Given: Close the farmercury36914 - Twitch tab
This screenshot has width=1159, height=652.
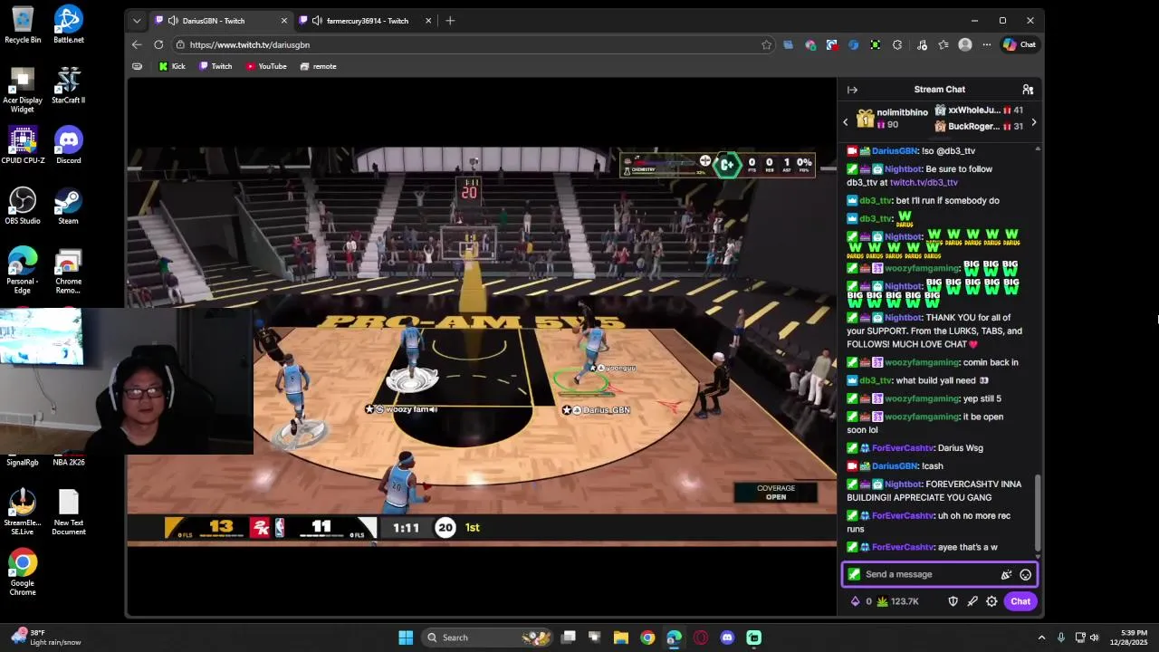Looking at the screenshot, I should click(x=429, y=21).
